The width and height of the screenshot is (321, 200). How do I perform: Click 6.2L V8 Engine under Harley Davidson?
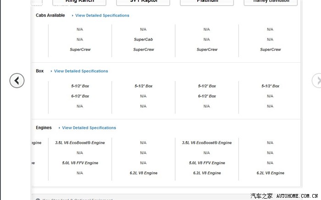click(270, 173)
